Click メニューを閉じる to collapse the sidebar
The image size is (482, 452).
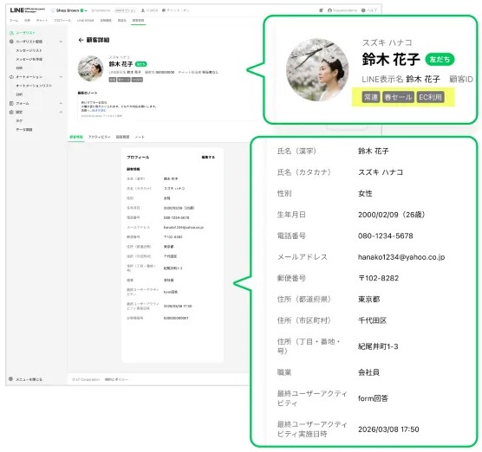tap(26, 379)
